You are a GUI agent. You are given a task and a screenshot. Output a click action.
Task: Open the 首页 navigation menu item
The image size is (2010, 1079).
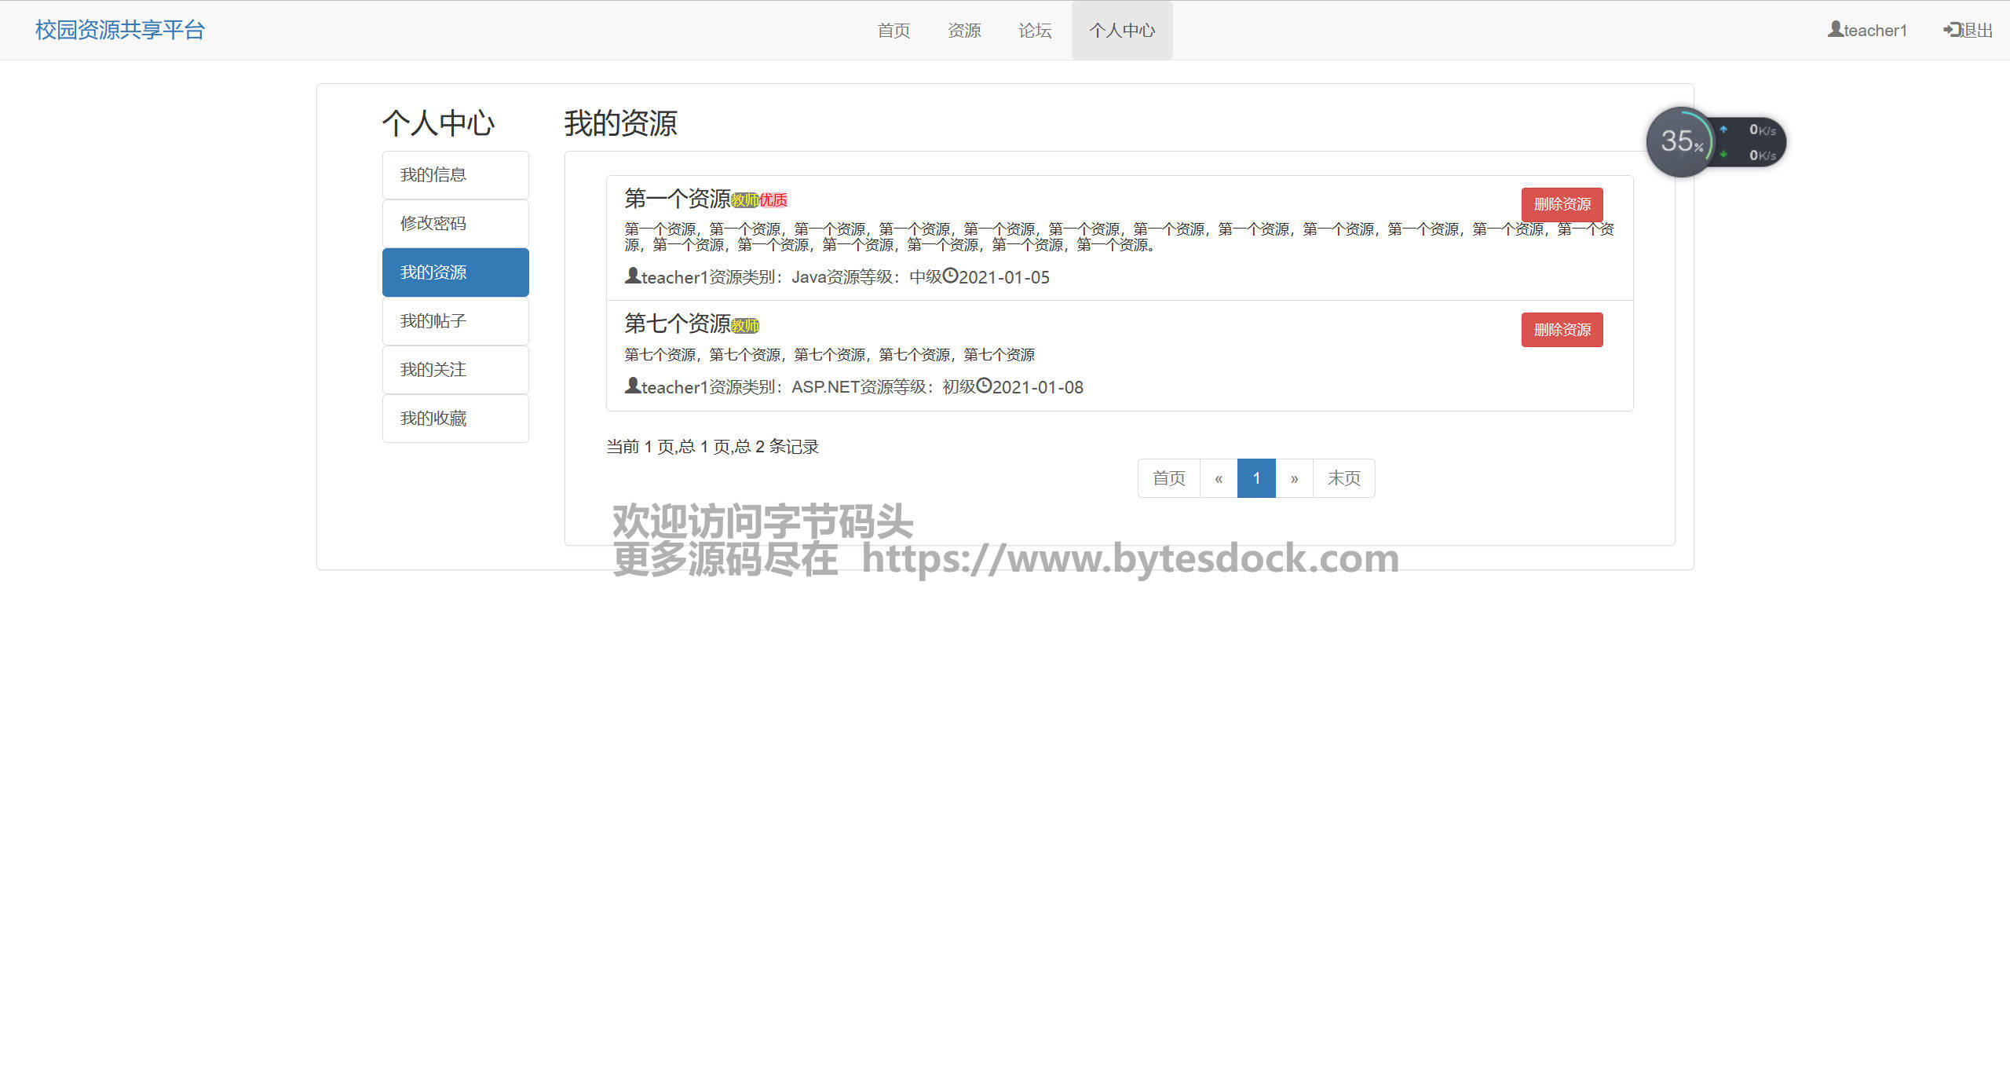(894, 31)
